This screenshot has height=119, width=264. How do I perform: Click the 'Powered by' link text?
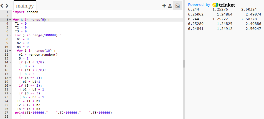(199, 5)
